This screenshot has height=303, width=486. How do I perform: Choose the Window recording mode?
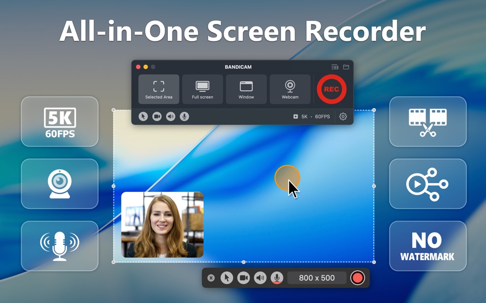pyautogui.click(x=246, y=89)
